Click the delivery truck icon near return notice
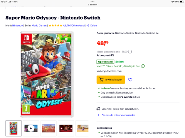The height and width of the screenshot is (138, 185). coord(98,109)
